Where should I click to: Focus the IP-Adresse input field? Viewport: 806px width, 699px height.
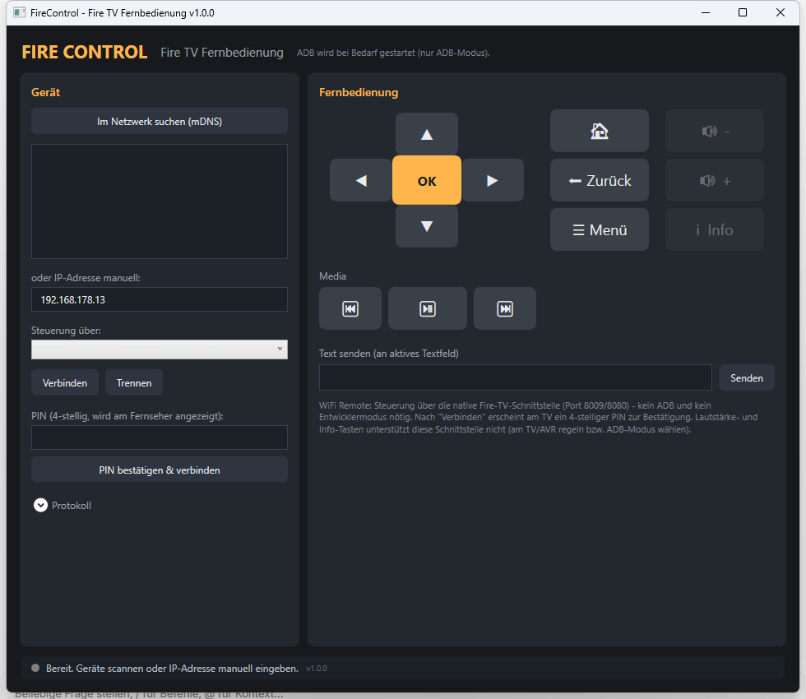click(160, 299)
